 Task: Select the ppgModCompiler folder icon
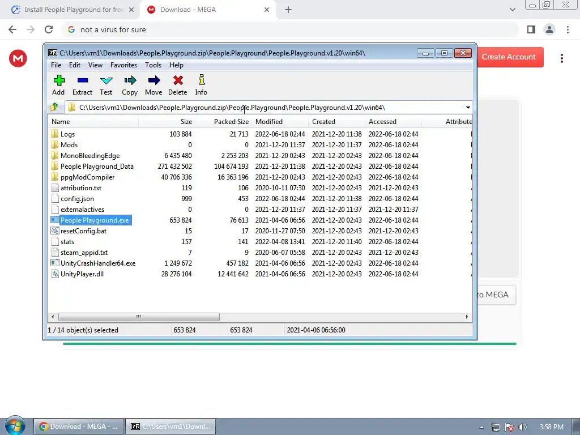point(55,177)
